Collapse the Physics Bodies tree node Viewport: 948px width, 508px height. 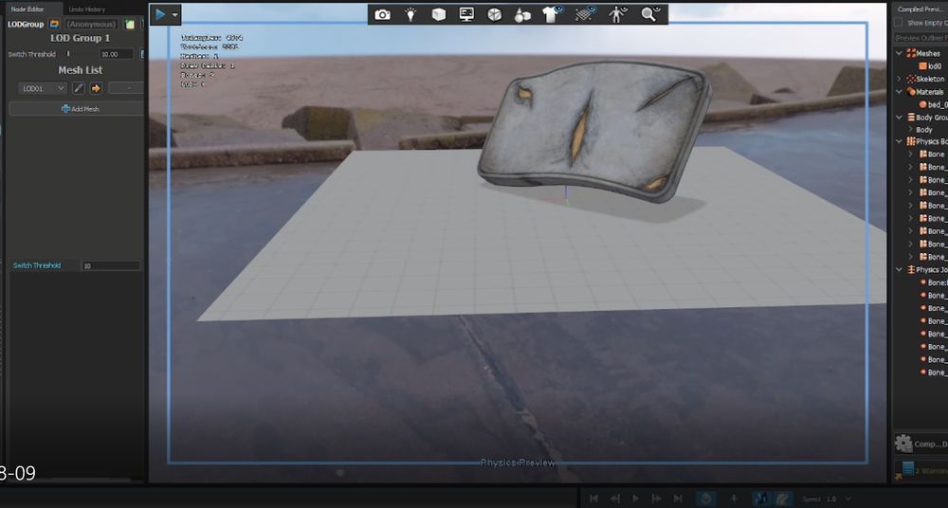(x=899, y=141)
